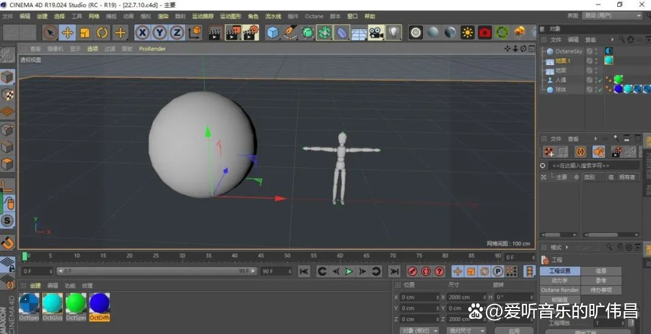Select the OctaneSky object in the tree

(x=568, y=51)
